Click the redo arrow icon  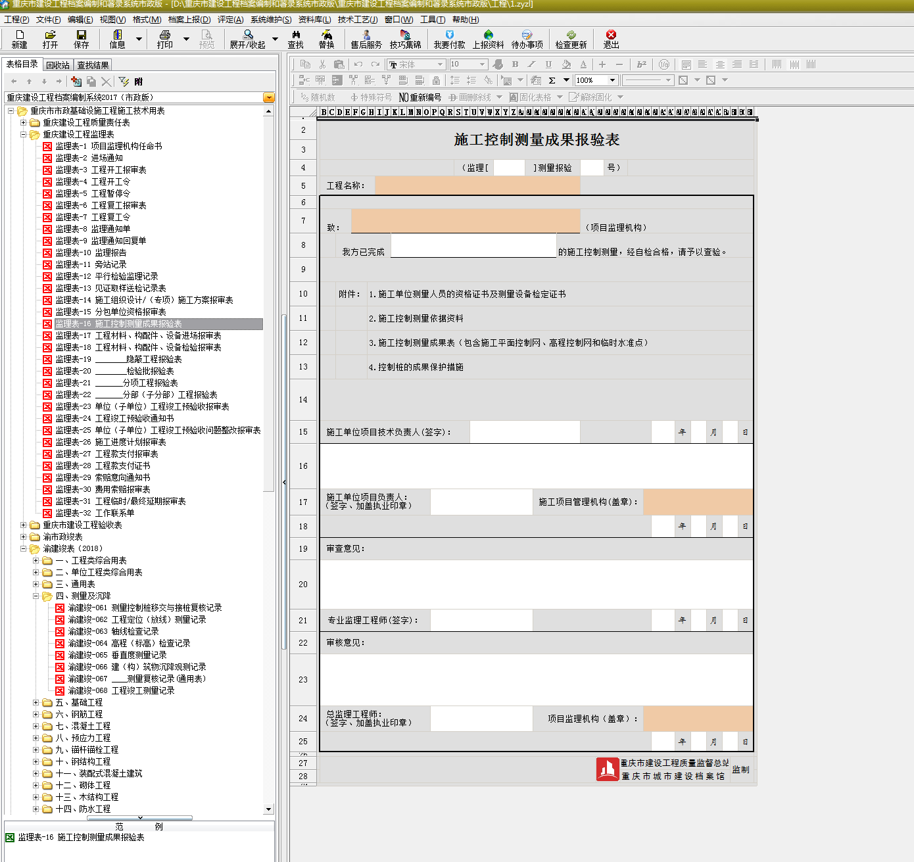(375, 64)
